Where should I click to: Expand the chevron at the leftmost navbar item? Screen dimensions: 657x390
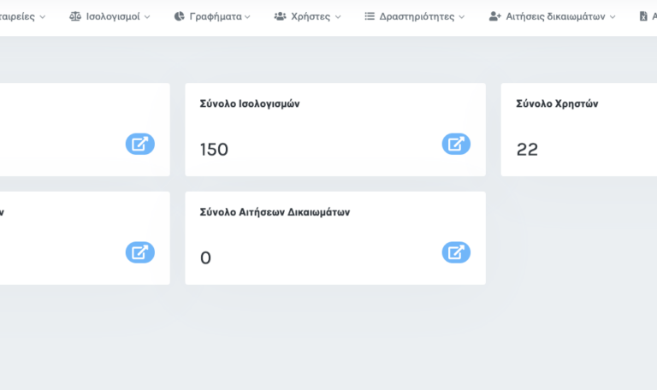click(43, 16)
